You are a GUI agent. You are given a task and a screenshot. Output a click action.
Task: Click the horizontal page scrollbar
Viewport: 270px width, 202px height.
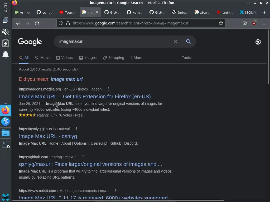coord(118,200)
